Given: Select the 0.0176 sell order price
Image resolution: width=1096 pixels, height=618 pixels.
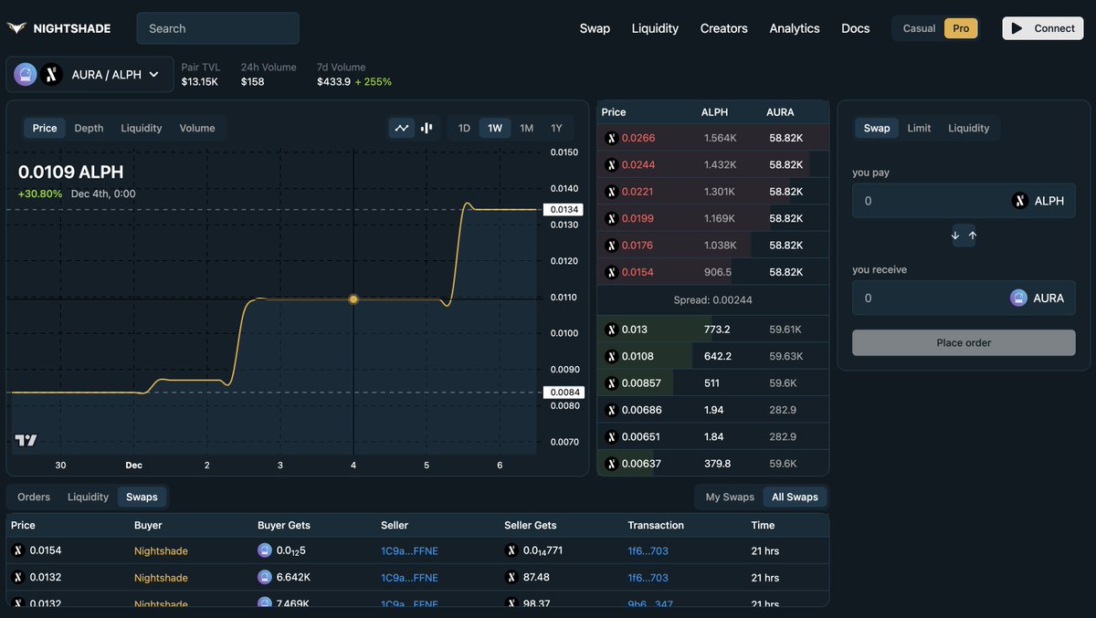Looking at the screenshot, I should coord(638,246).
